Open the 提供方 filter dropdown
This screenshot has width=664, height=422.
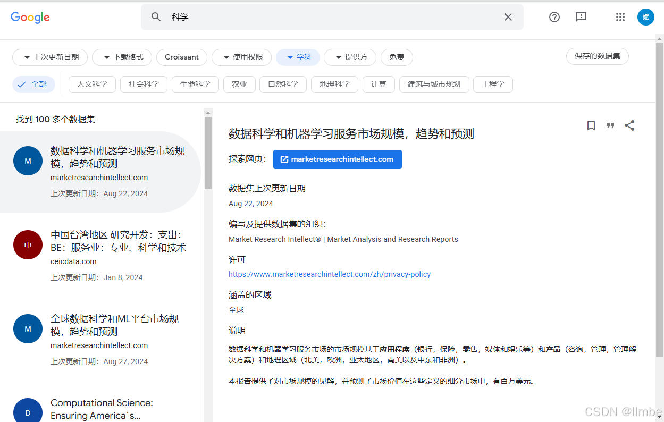pyautogui.click(x=350, y=57)
